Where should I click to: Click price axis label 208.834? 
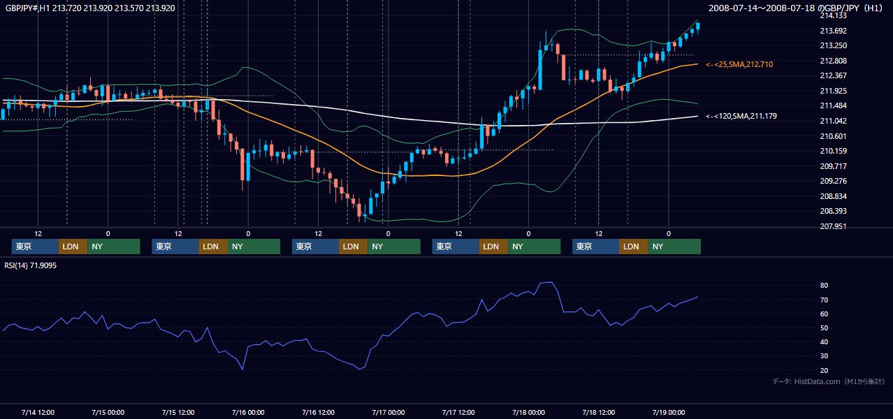point(833,196)
